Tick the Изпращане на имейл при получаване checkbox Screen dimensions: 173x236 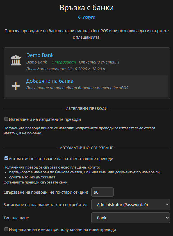6,229
